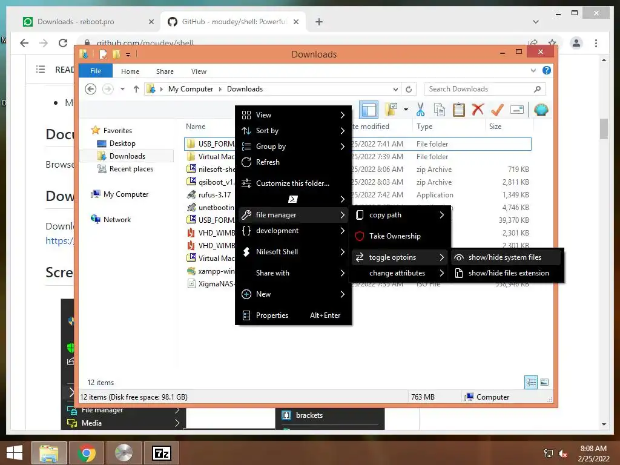The width and height of the screenshot is (620, 465).
Task: Click the Type column header
Action: click(449, 127)
